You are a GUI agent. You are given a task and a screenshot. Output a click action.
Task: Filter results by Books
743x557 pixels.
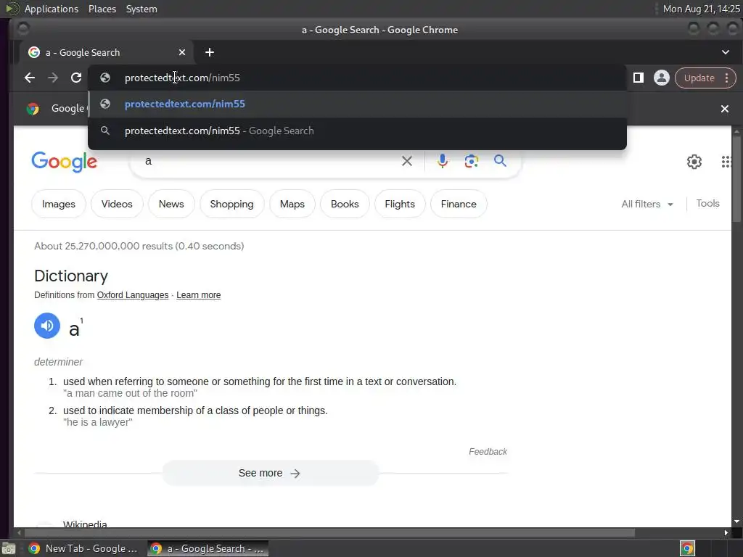(345, 204)
